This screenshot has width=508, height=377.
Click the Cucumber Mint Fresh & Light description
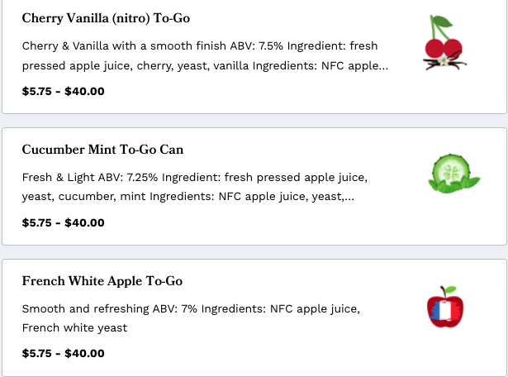click(x=195, y=187)
